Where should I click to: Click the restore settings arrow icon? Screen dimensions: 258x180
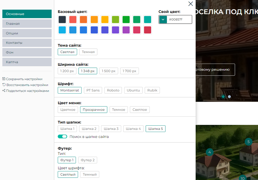pos(4,85)
